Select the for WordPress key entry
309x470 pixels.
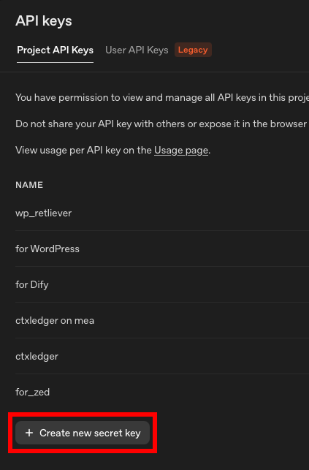click(x=162, y=249)
